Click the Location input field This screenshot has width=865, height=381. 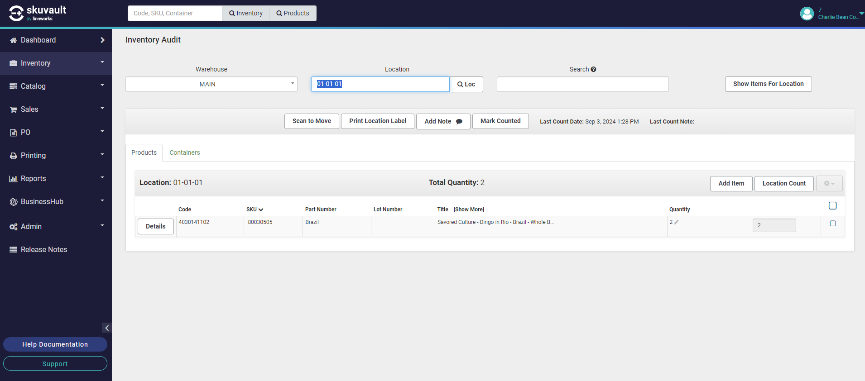(x=380, y=84)
